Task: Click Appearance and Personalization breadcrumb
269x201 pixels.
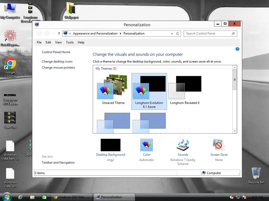Action: tap(95, 33)
